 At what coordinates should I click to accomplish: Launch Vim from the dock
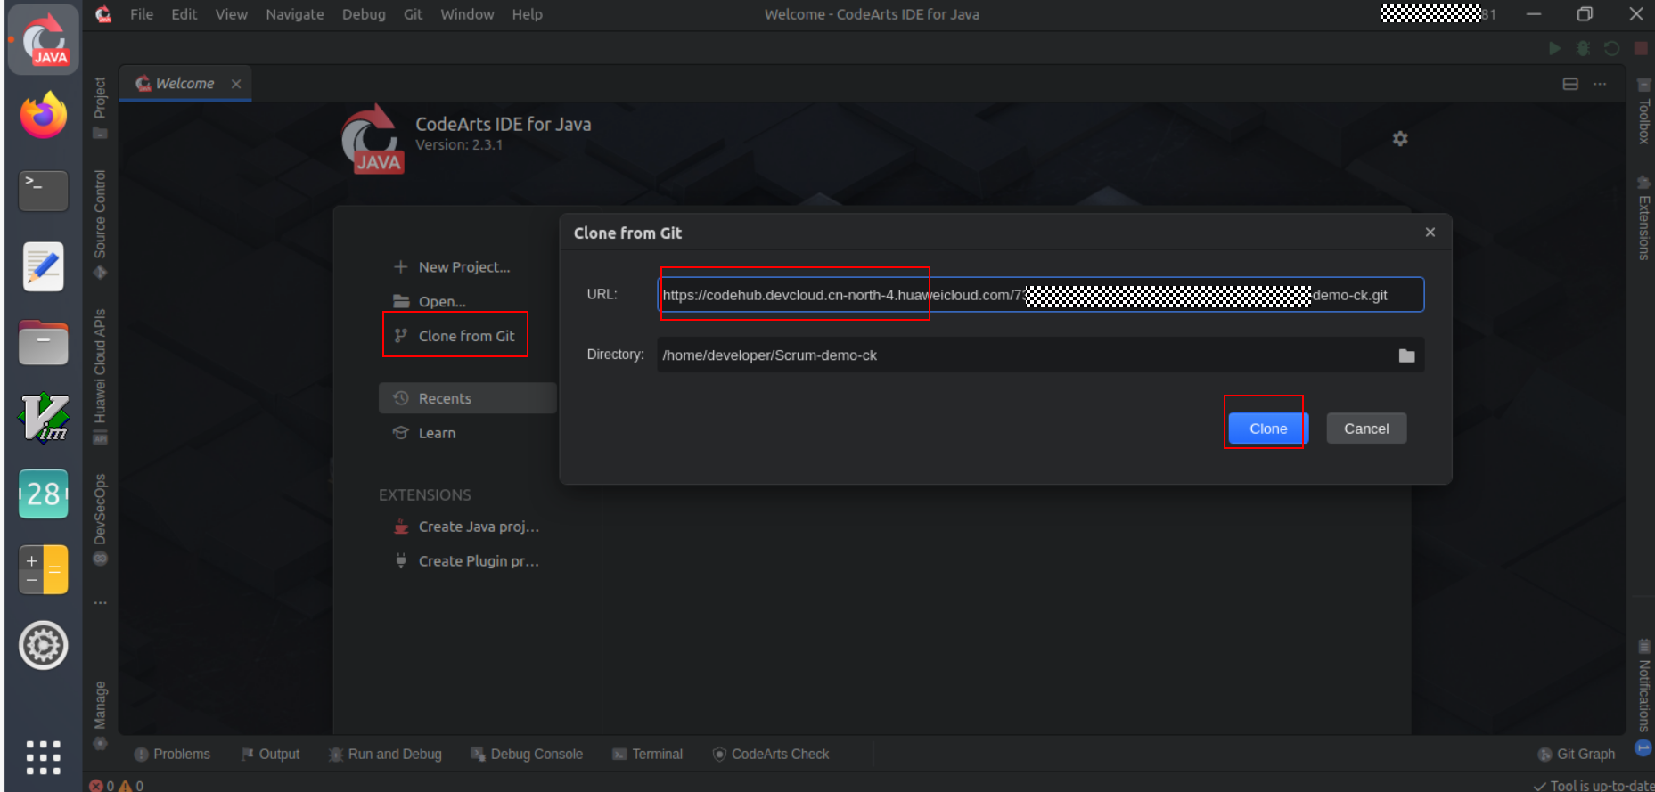44,418
